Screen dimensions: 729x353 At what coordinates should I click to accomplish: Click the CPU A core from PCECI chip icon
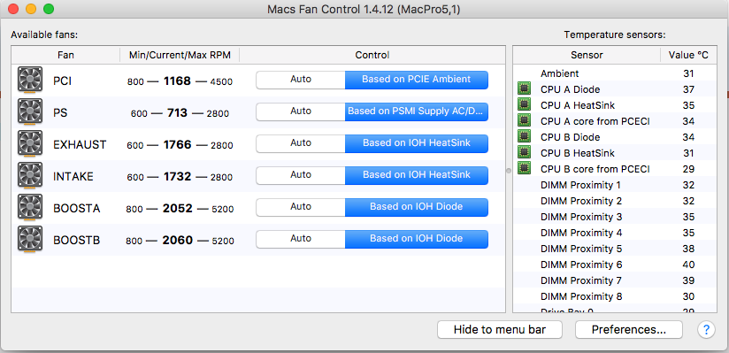(x=524, y=121)
